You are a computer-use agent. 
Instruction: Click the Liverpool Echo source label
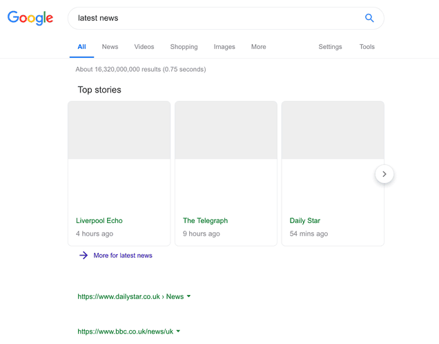point(99,221)
